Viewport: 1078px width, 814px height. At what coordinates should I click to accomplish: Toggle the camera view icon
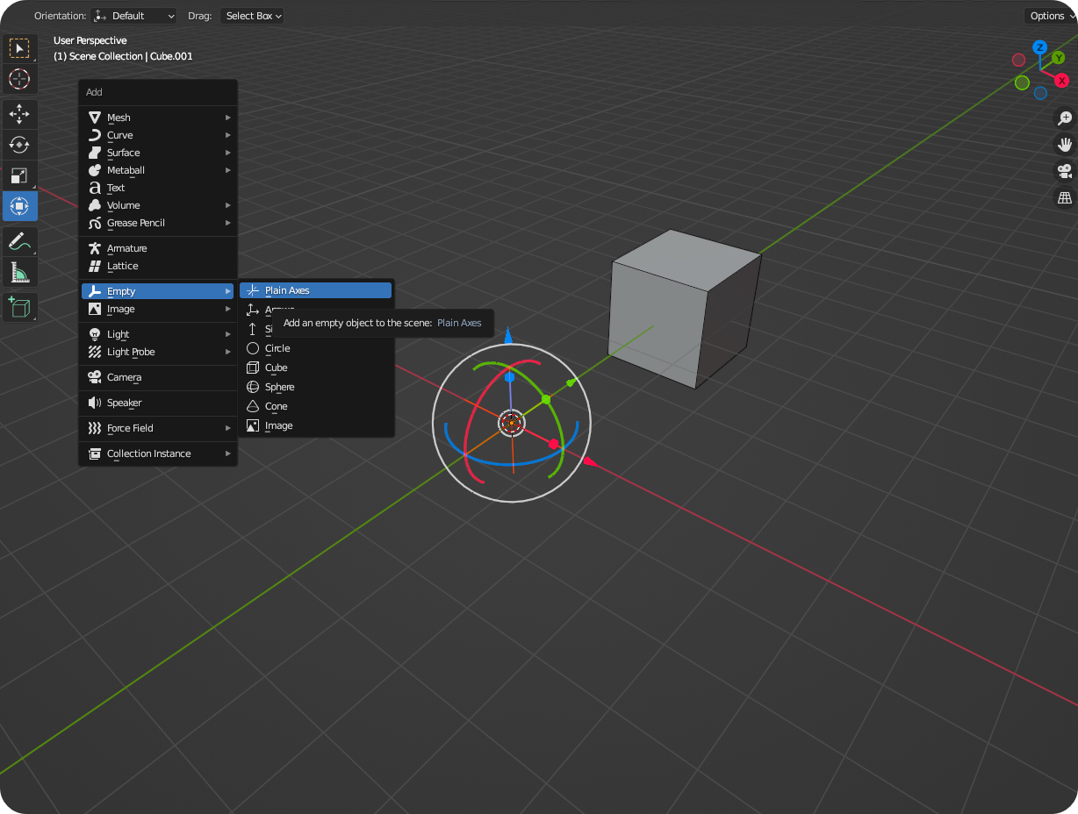[1065, 171]
